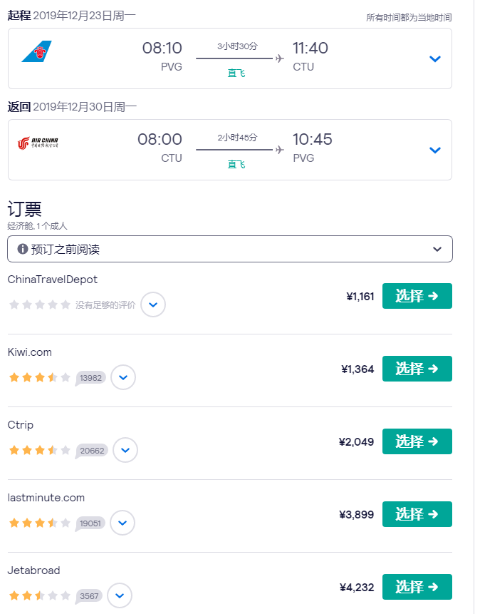
Task: Pick the Jetabroad ¥4,232 offer
Action: [x=417, y=587]
